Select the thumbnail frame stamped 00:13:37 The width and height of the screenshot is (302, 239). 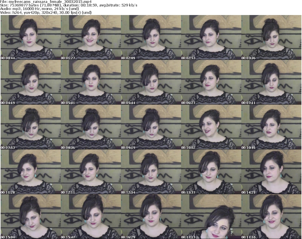click(x=211, y=172)
